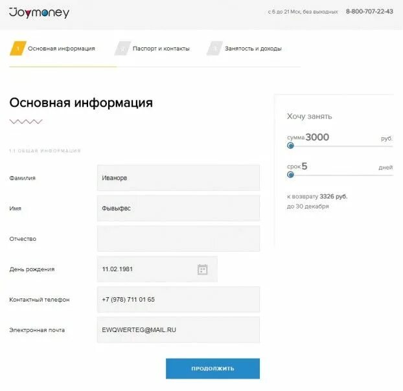Open the Занятость и доходы step

click(253, 49)
